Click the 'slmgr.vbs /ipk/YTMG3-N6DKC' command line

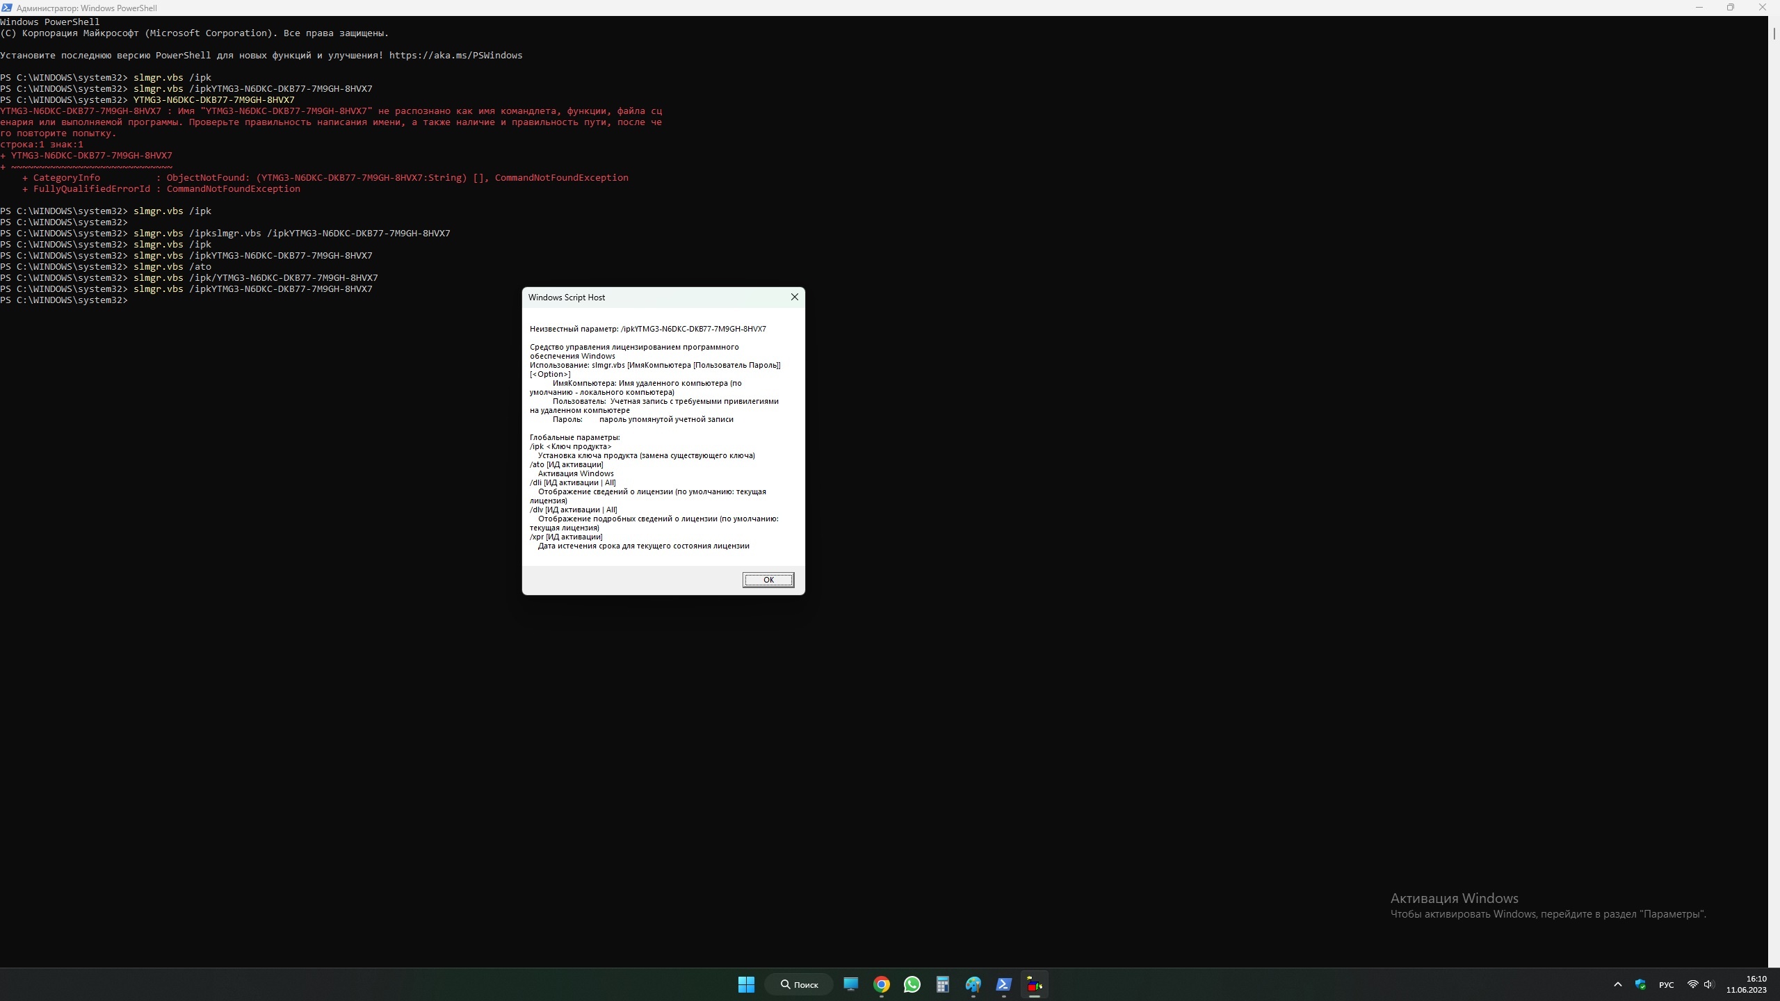point(189,278)
